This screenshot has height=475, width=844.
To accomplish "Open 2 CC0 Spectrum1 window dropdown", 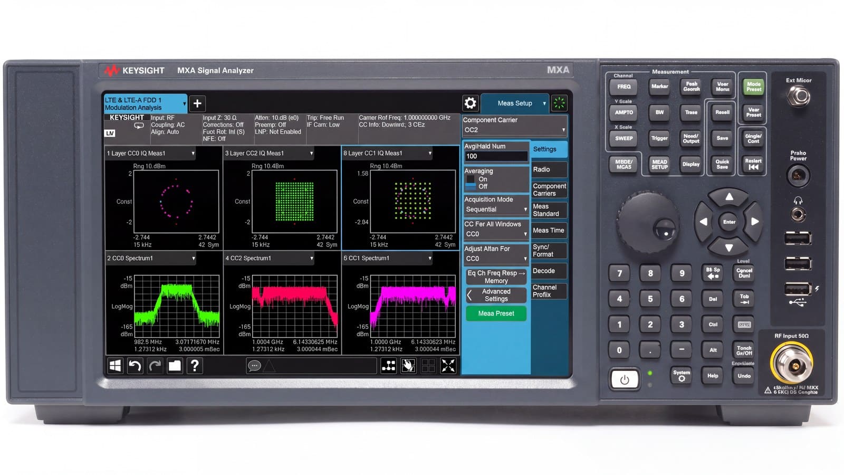I will pyautogui.click(x=151, y=258).
